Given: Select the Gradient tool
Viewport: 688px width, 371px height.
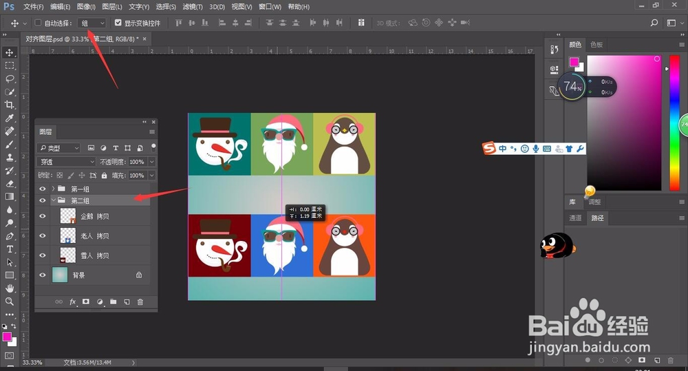Looking at the screenshot, I should pyautogui.click(x=9, y=196).
